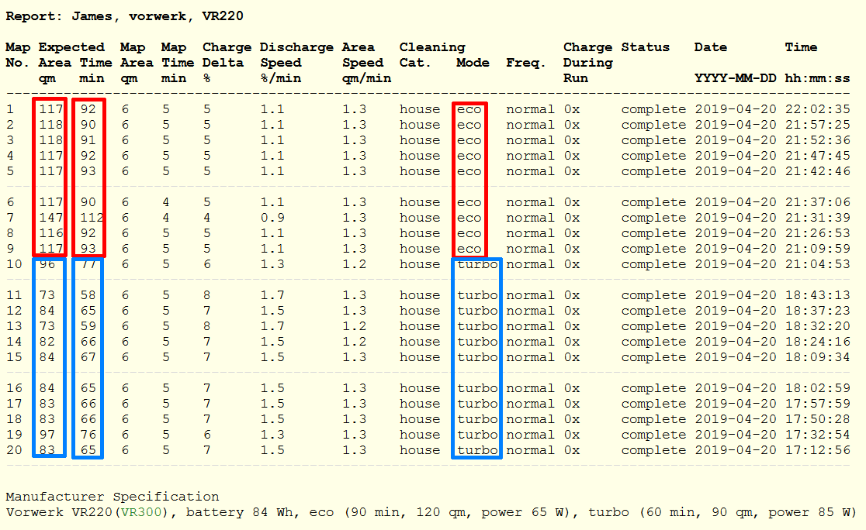Select discharge speed 0.9 in row 7
This screenshot has width=866, height=530.
[x=272, y=218]
